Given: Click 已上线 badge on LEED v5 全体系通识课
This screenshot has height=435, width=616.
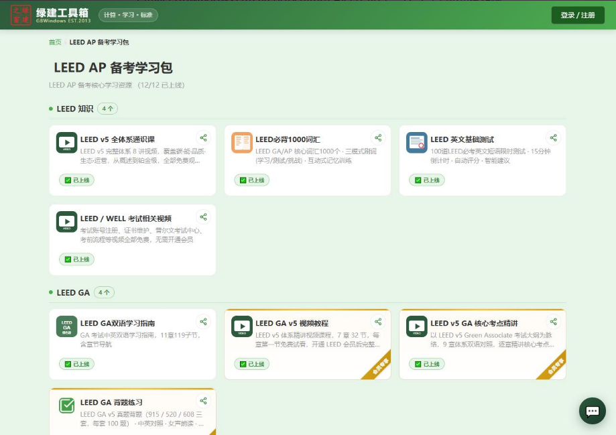Looking at the screenshot, I should click(x=76, y=180).
